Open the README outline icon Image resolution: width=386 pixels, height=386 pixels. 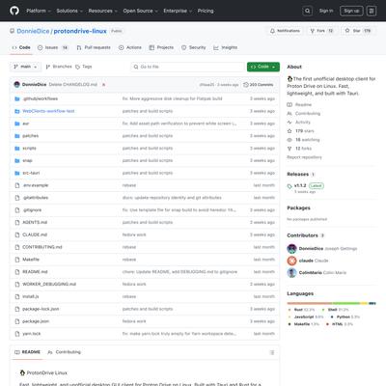pos(272,352)
